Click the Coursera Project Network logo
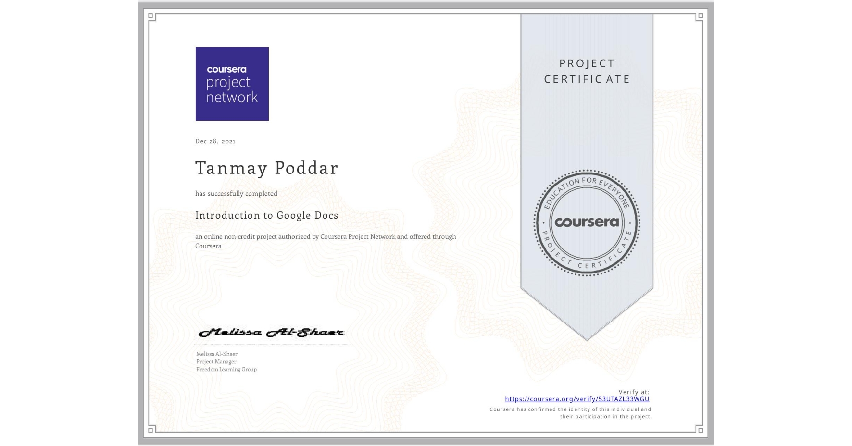The width and height of the screenshot is (852, 446). click(x=232, y=84)
